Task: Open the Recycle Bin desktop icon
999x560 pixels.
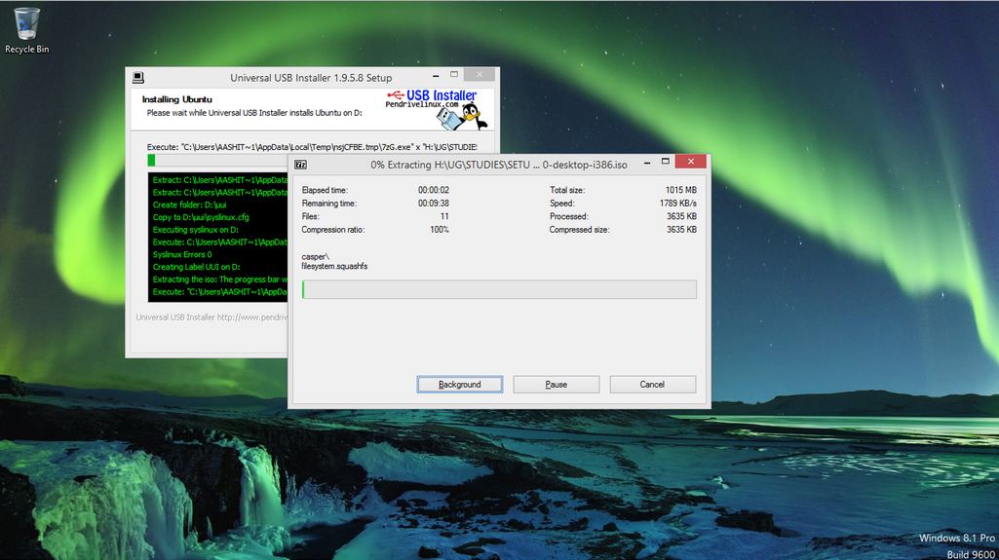Action: [x=26, y=30]
